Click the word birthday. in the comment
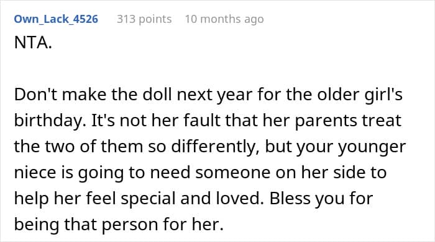 pyautogui.click(x=50, y=121)
